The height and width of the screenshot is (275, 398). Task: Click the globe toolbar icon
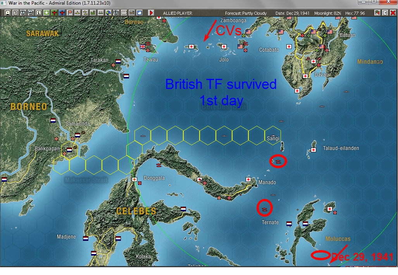[x=109, y=13]
